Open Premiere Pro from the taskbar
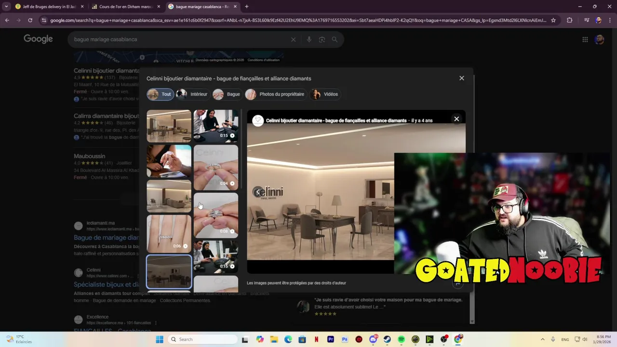This screenshot has height=347, width=617. click(x=331, y=339)
